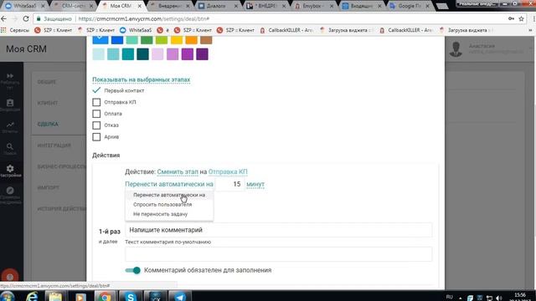The height and width of the screenshot is (301, 536).
Task: Click the user avatar icon for Анастасия
Action: [x=456, y=49]
